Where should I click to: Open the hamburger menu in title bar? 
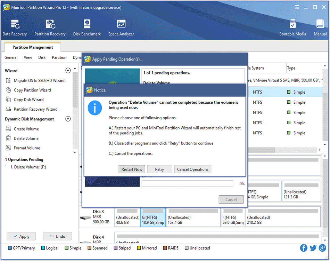pyautogui.click(x=297, y=7)
